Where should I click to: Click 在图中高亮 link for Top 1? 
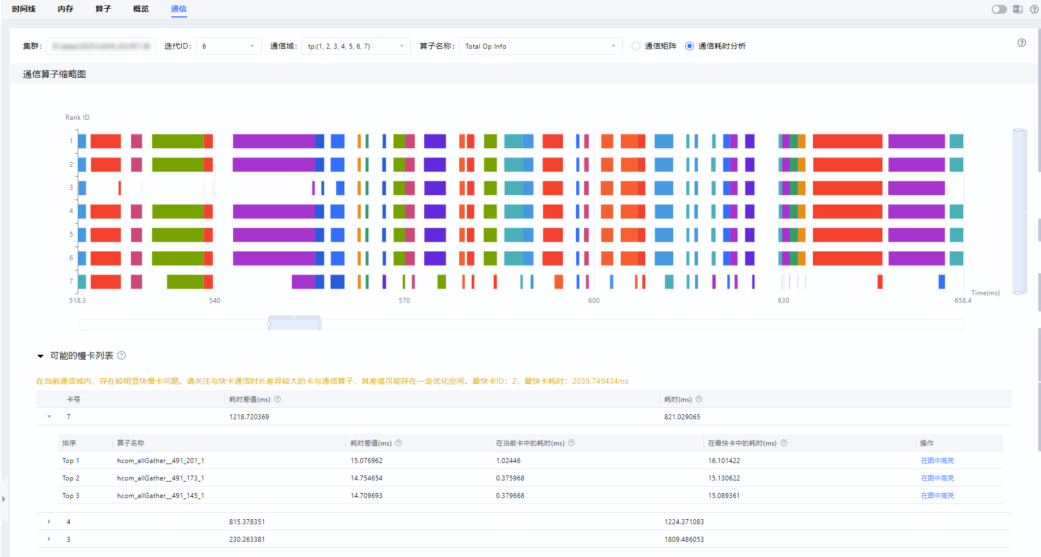(x=937, y=460)
